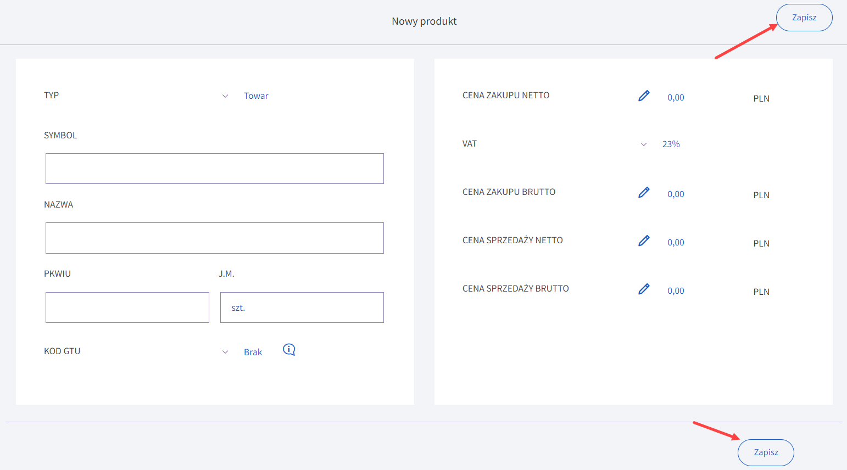This screenshot has height=470, width=847.
Task: Edit Cena sprzedaży netto via pencil icon
Action: pyautogui.click(x=644, y=241)
